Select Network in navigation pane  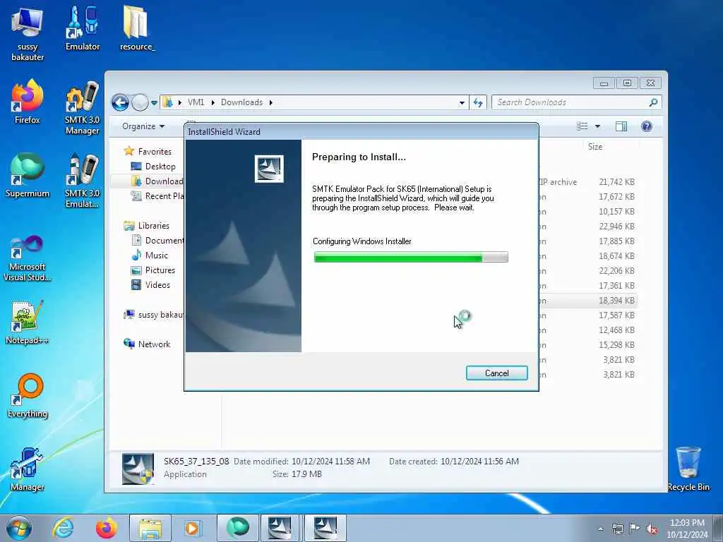pyautogui.click(x=147, y=344)
